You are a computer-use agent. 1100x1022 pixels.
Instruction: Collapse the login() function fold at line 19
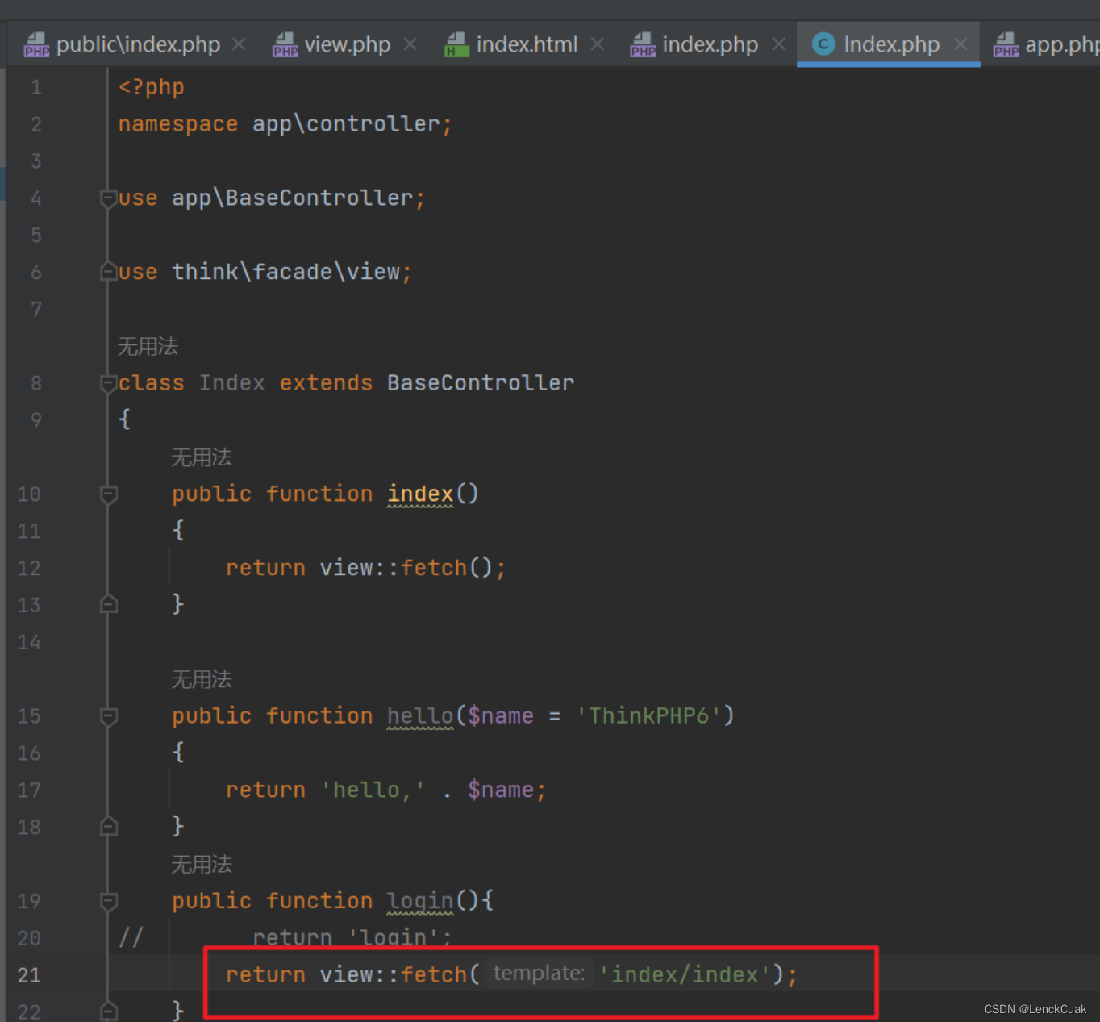click(109, 901)
